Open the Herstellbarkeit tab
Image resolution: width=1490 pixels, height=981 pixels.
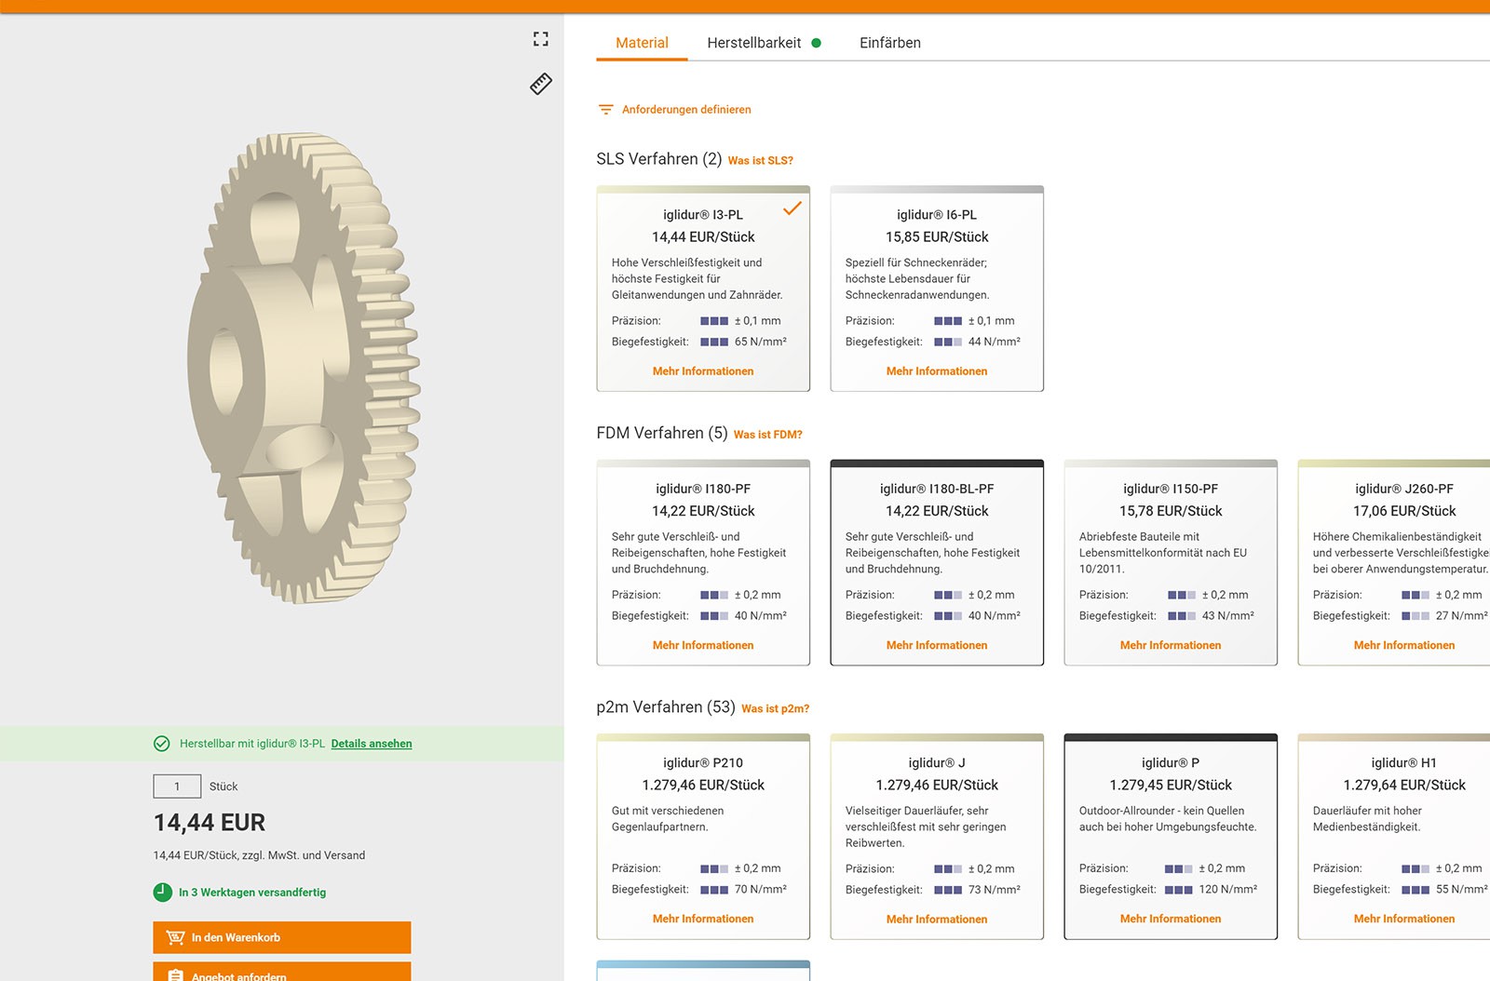click(754, 43)
